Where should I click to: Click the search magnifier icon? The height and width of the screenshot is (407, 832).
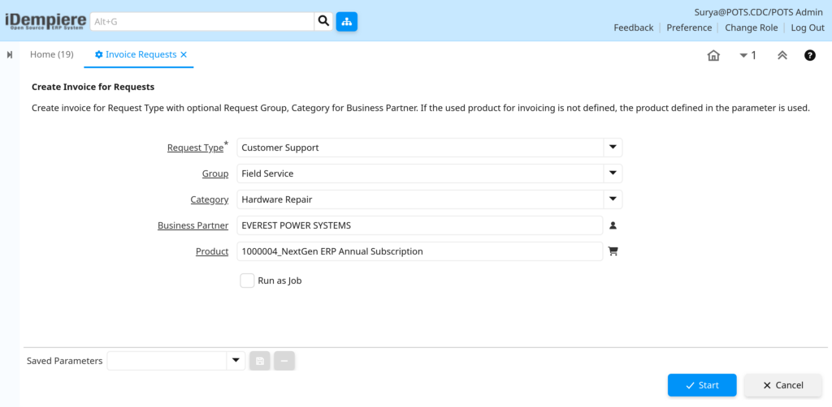click(323, 21)
